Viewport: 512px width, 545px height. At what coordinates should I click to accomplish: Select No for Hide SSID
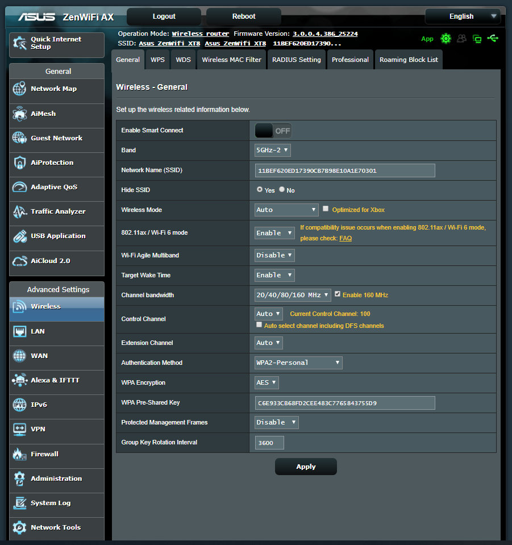[282, 189]
